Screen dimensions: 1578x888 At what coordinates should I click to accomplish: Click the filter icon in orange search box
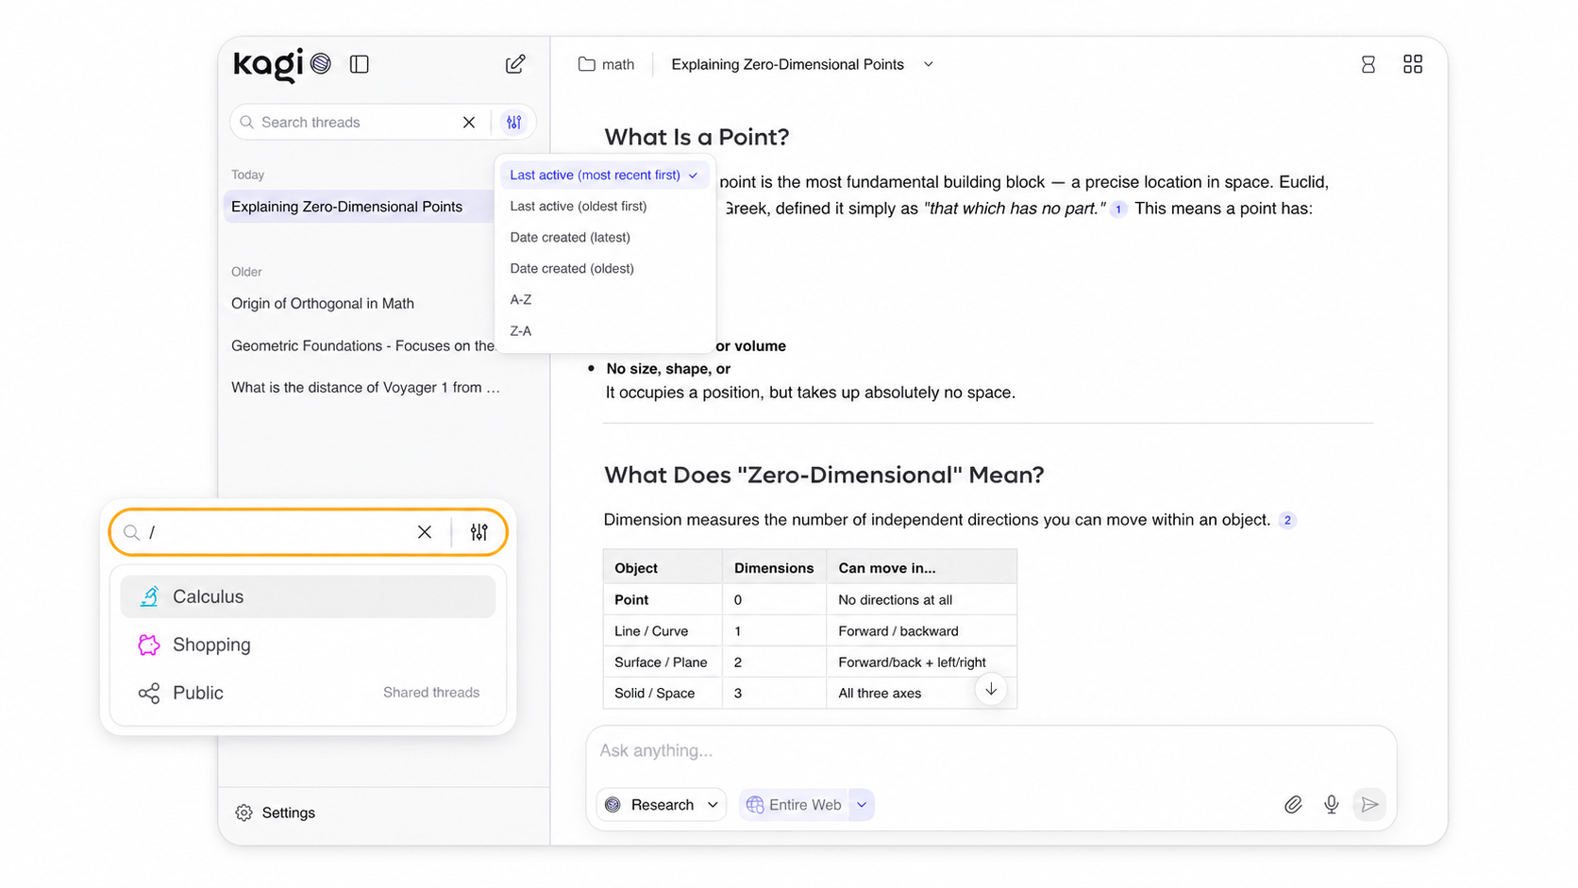pos(479,532)
